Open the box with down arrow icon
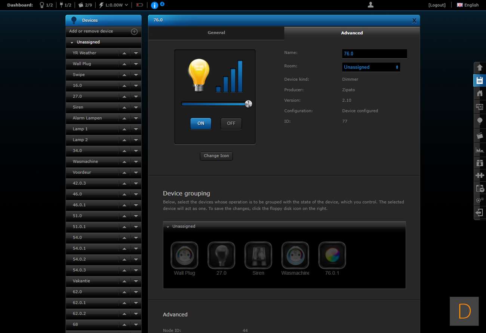The image size is (486, 333). pyautogui.click(x=480, y=163)
